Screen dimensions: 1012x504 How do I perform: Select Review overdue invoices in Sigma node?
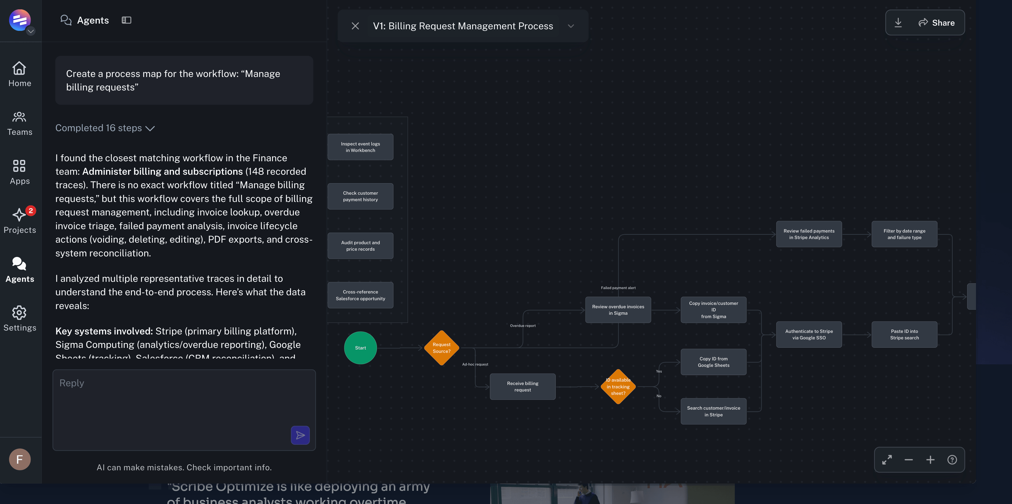[x=618, y=310]
